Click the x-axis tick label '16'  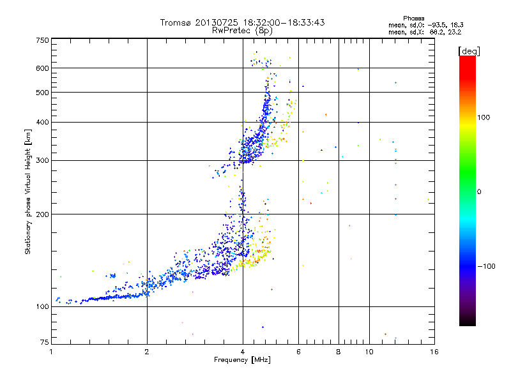pos(434,352)
